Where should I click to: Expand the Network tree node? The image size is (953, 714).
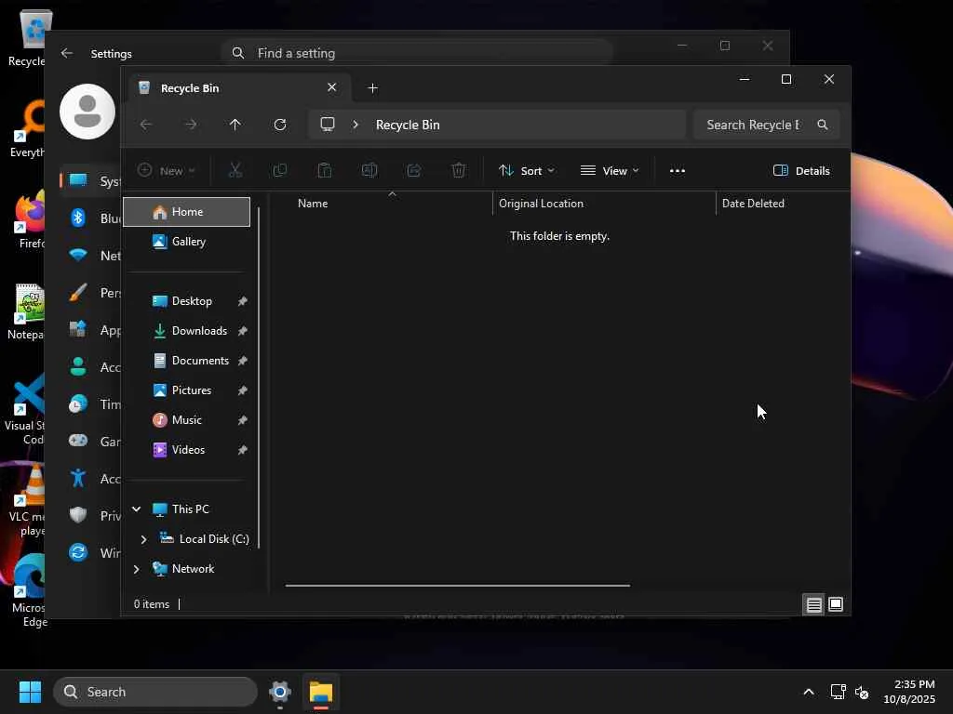click(137, 569)
